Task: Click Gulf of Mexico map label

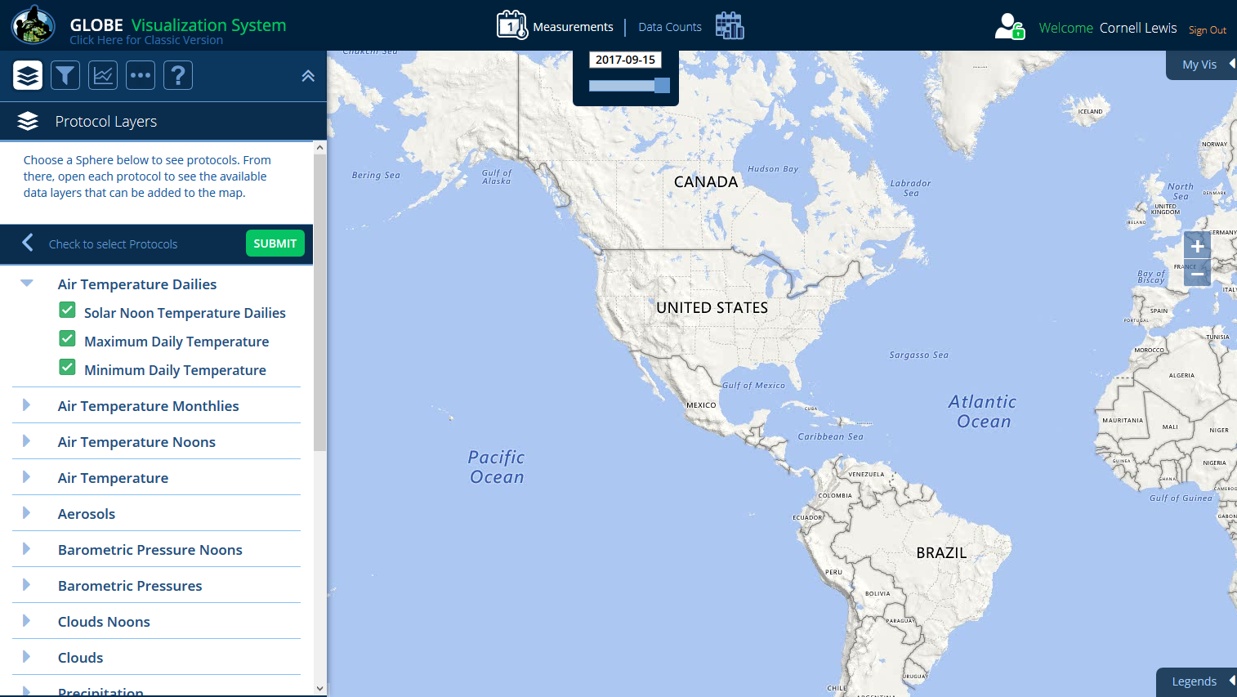Action: coord(753,386)
